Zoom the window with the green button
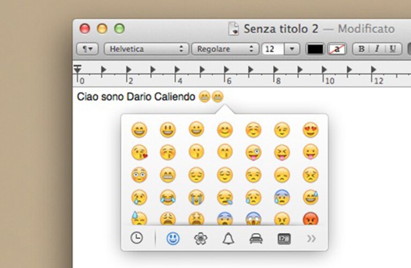The height and width of the screenshot is (268, 411). point(119,28)
